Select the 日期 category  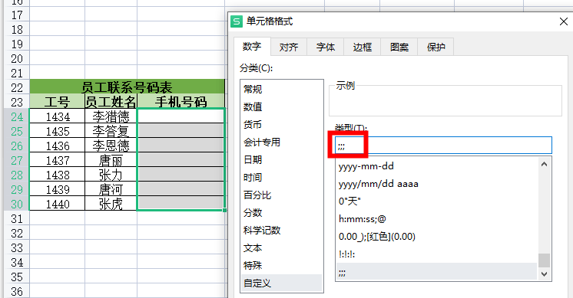click(281, 159)
